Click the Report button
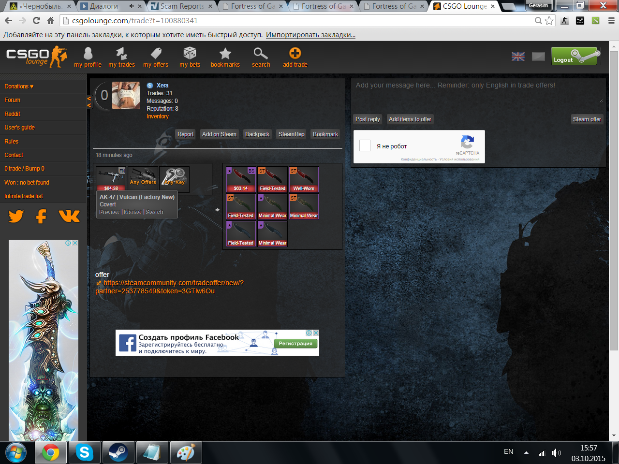Viewport: 619px width, 464px height. [185, 134]
